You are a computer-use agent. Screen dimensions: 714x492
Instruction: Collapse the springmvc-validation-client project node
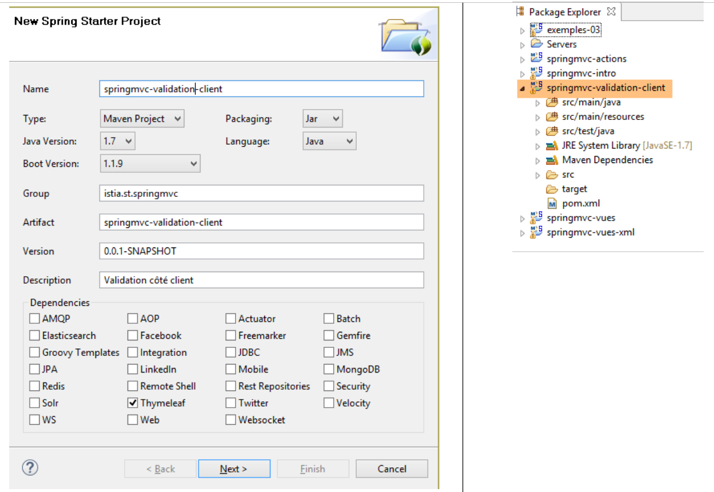tap(522, 88)
